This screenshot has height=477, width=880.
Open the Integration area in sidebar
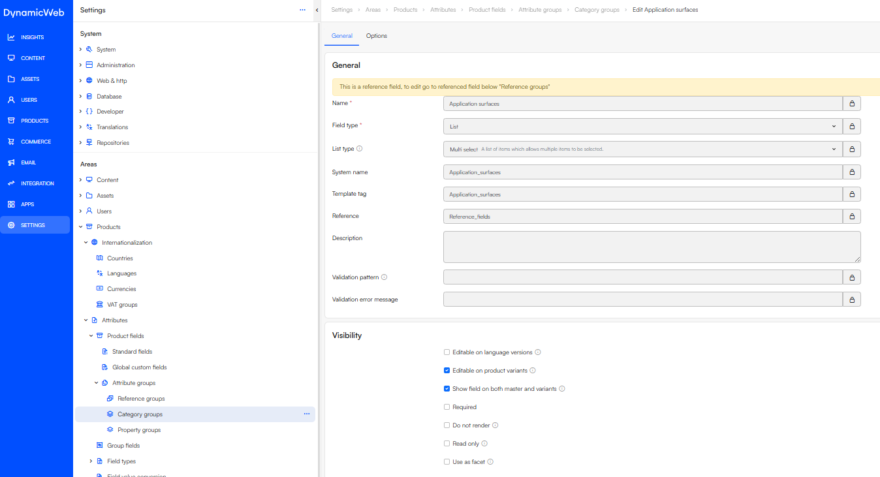click(37, 183)
